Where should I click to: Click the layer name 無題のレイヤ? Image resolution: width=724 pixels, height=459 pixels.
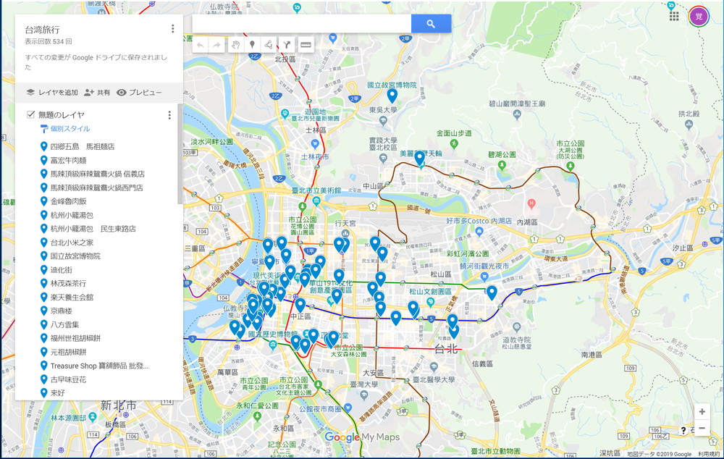[62, 115]
